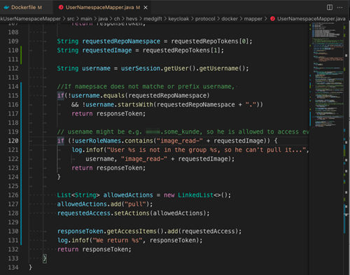Click the usename comment on line 119
Screen dimensions: 350x275
[183, 132]
